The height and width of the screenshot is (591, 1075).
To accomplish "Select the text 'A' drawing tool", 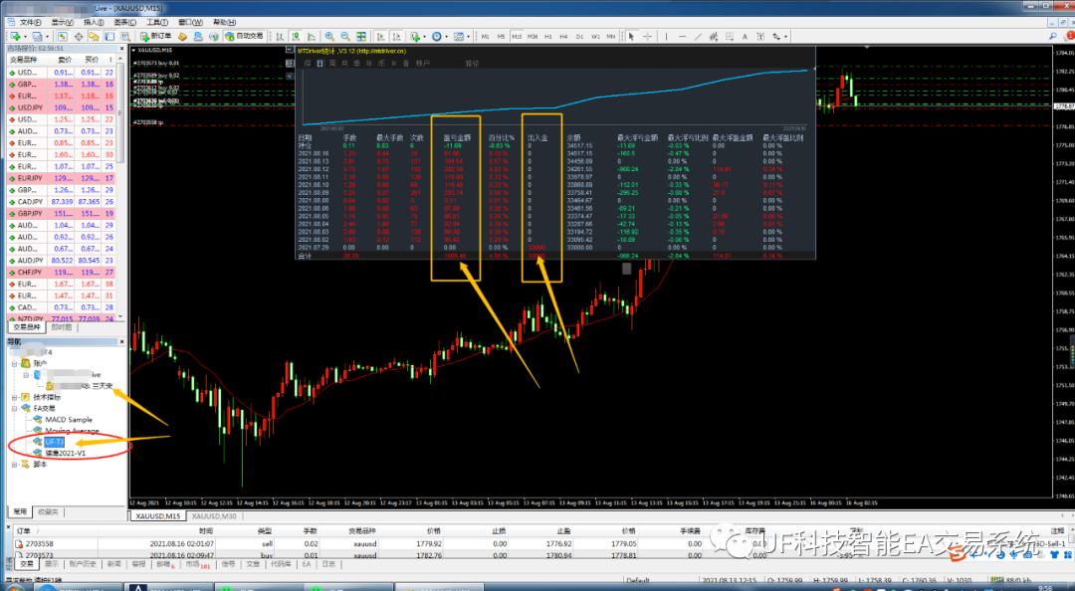I will click(x=745, y=36).
